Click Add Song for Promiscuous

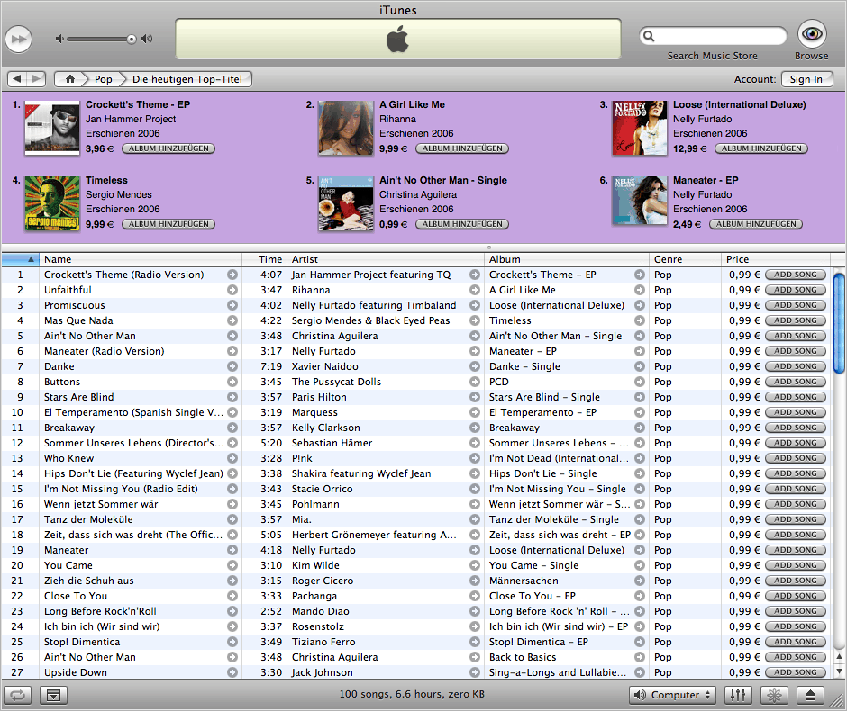(x=795, y=305)
